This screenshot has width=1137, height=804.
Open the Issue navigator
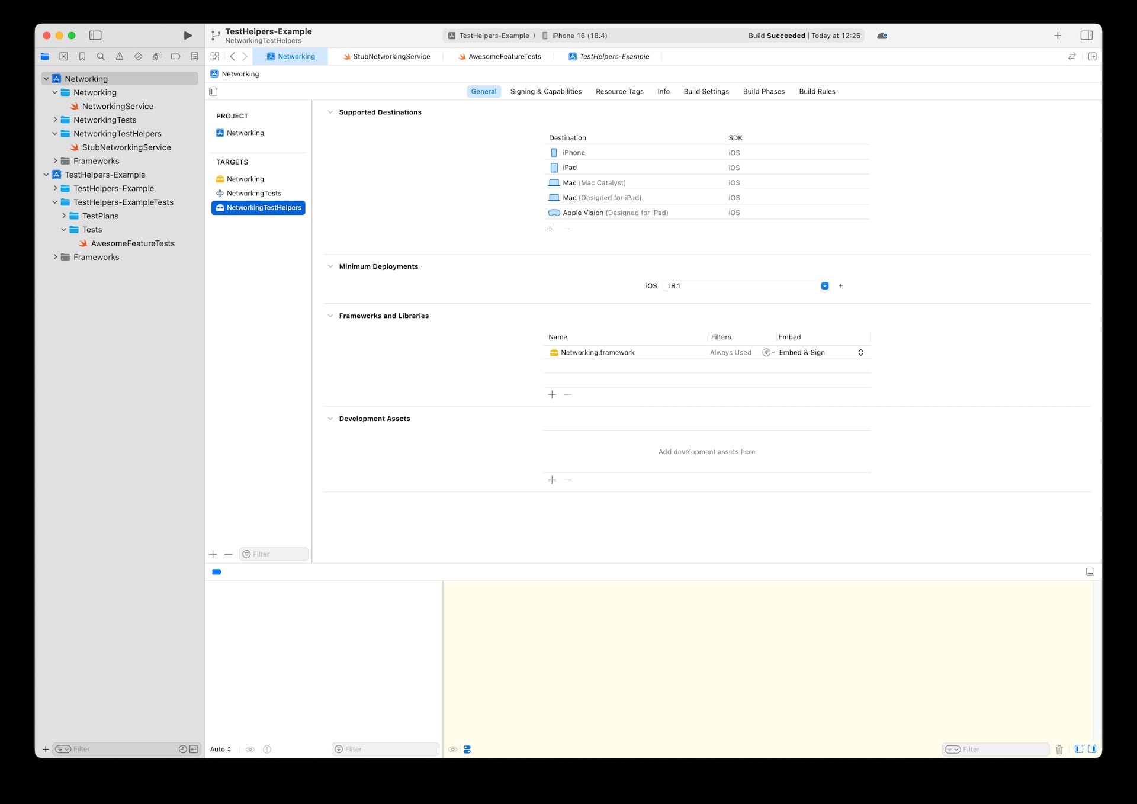coord(120,56)
